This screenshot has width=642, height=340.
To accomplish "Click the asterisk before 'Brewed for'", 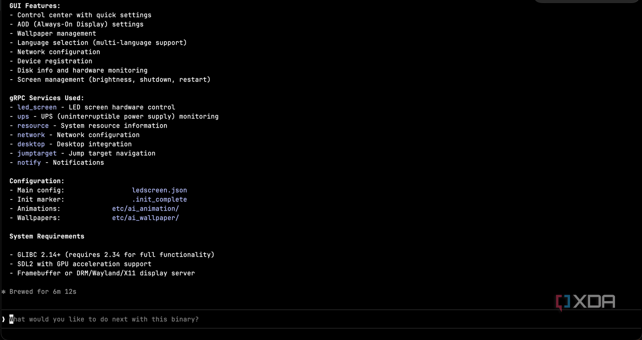I will pyautogui.click(x=3, y=292).
